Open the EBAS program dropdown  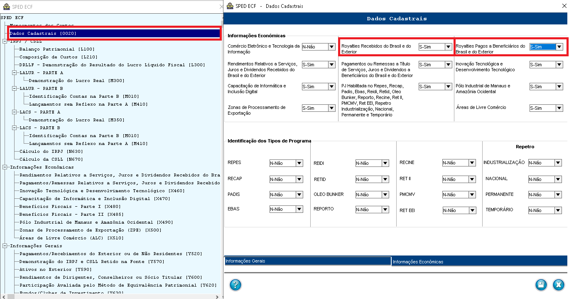point(299,210)
